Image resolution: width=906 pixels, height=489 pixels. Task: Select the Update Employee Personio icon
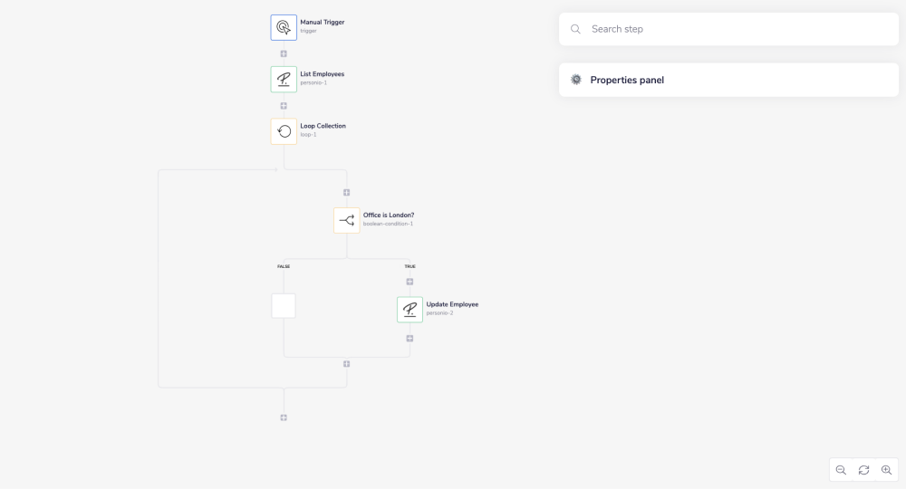410,310
